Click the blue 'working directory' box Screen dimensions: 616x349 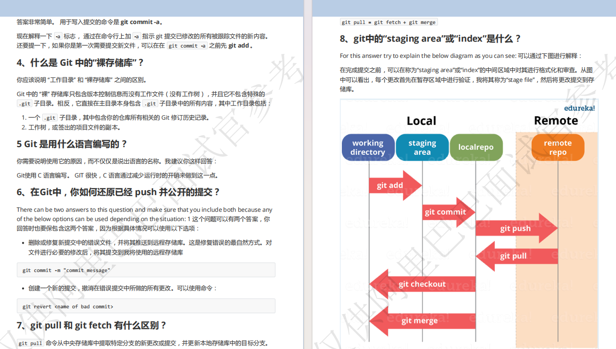coord(368,148)
